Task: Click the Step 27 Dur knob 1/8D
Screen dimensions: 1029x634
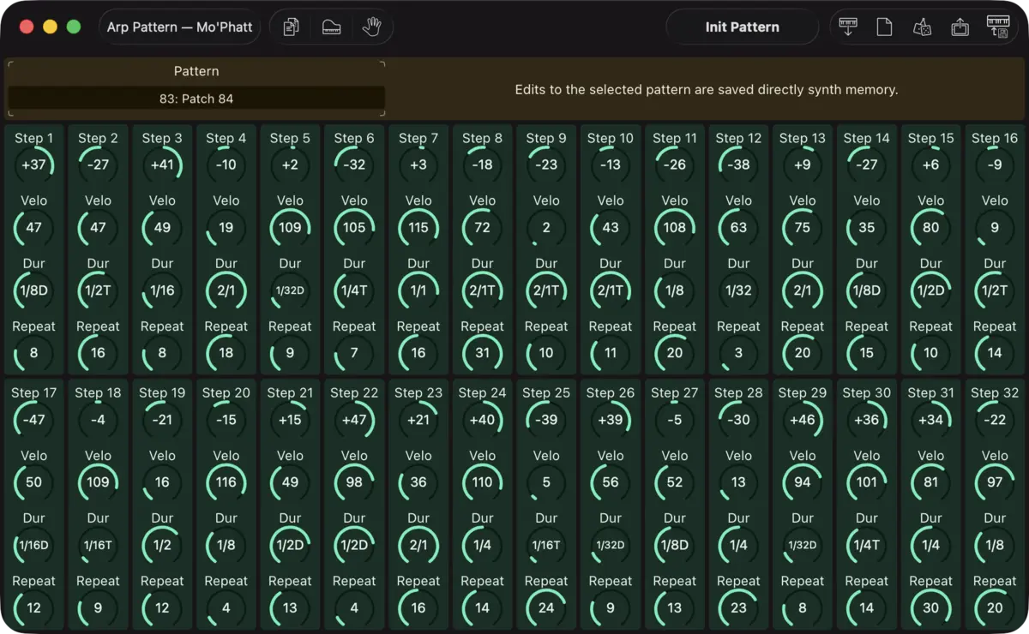Action: pos(675,545)
